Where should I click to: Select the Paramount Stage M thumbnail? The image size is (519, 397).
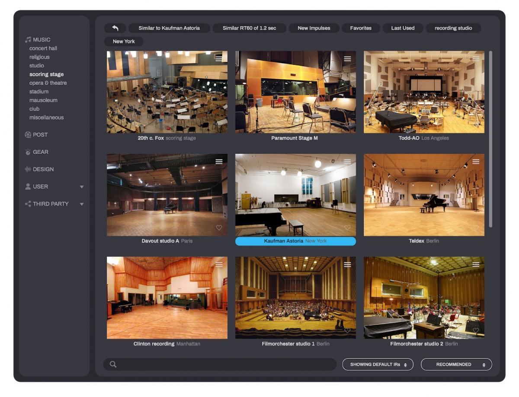pos(295,92)
